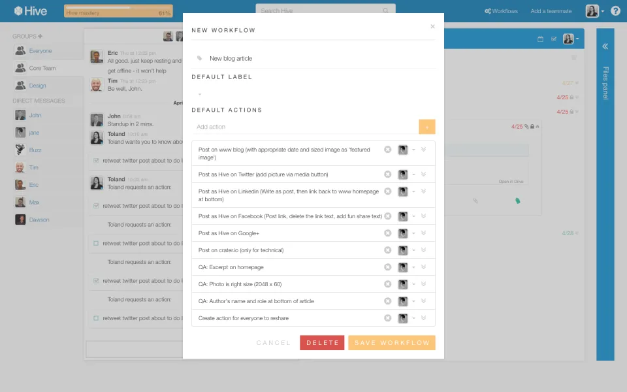Click the calendar icon in actions panel header

pyautogui.click(x=540, y=39)
